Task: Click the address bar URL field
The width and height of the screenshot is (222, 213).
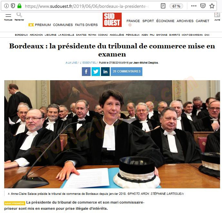Action: pyautogui.click(x=87, y=6)
